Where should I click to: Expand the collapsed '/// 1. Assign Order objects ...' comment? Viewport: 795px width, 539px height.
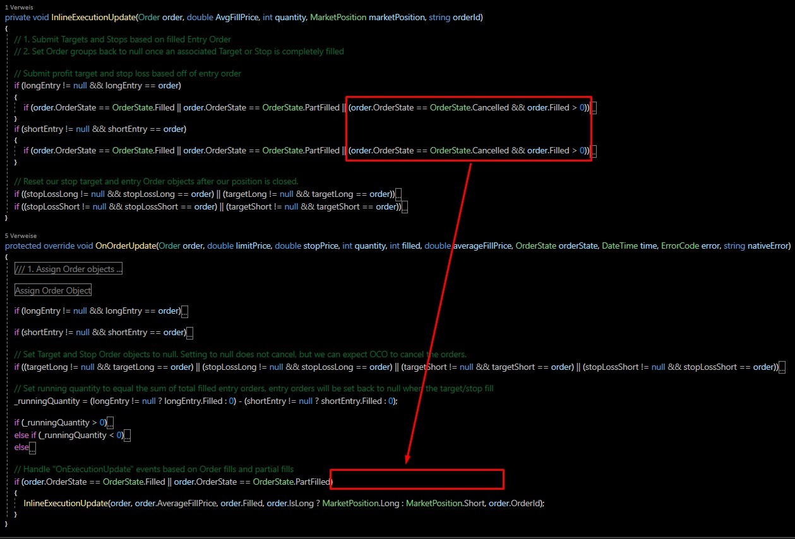[68, 269]
